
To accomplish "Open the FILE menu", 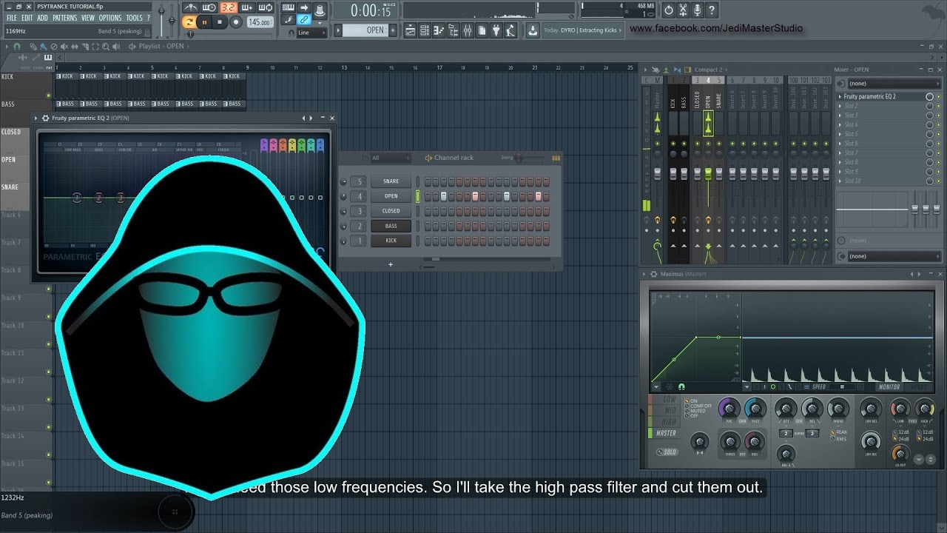I will pos(12,18).
